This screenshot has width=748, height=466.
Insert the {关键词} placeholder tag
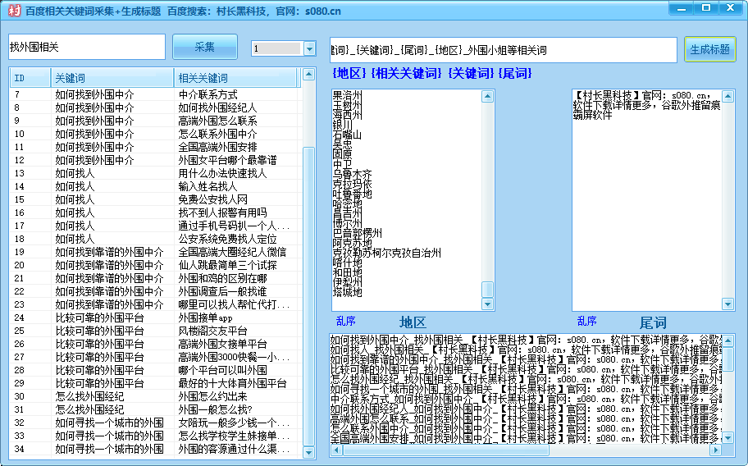[x=471, y=73]
